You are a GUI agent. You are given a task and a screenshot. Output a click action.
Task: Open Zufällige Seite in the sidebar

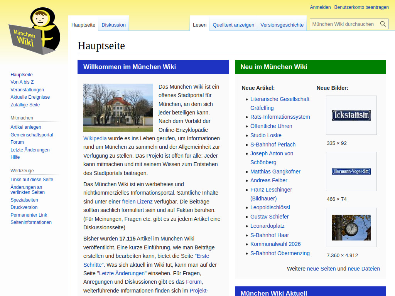pos(25,104)
